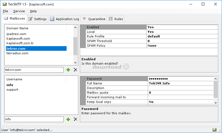
Task: Select the Forward incoming mail to label
Action: [x=117, y=97]
